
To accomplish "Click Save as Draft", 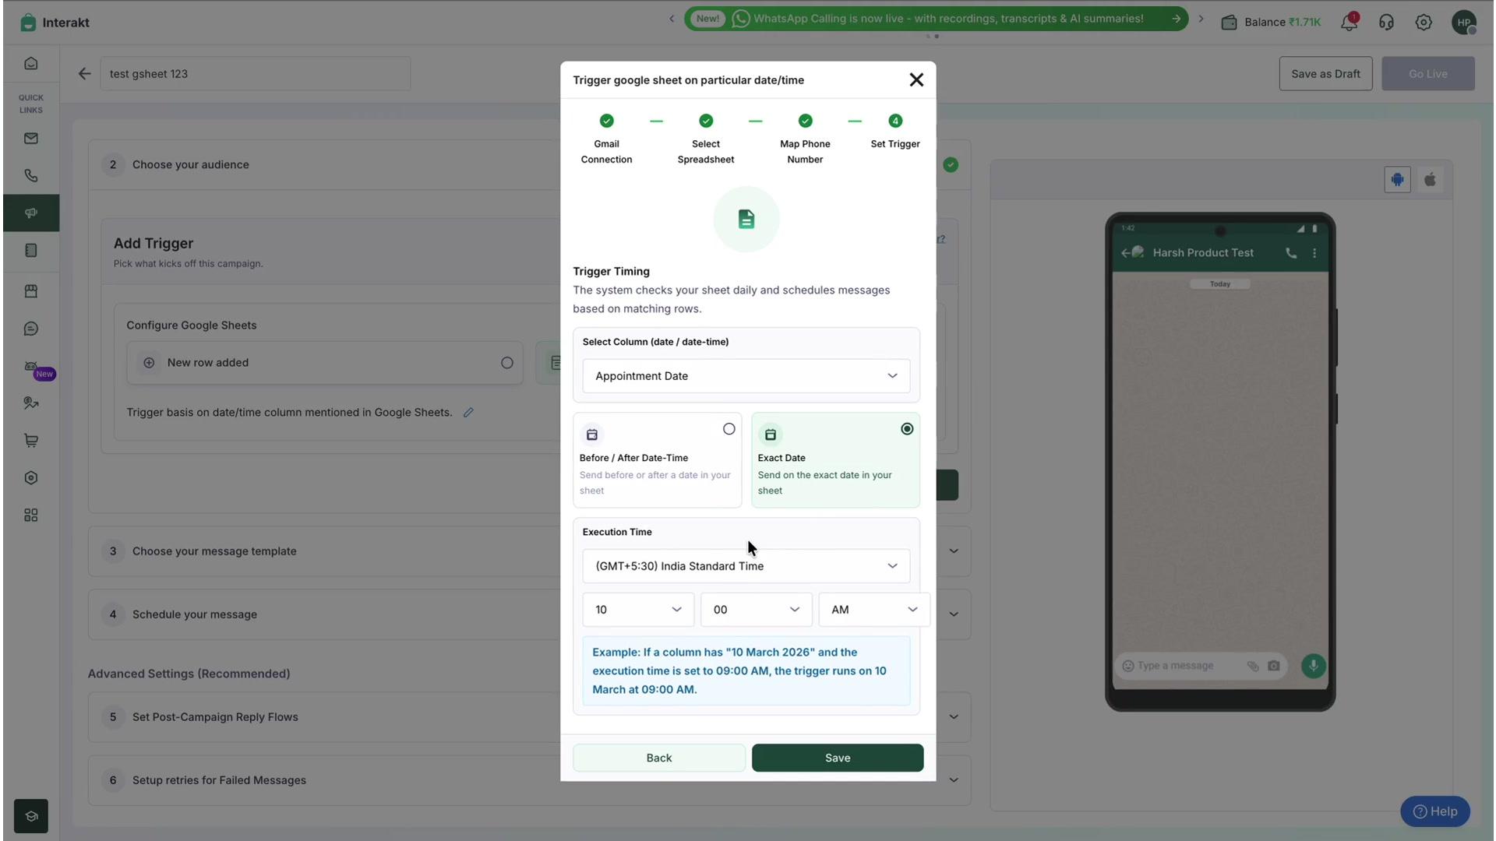I will pyautogui.click(x=1325, y=74).
